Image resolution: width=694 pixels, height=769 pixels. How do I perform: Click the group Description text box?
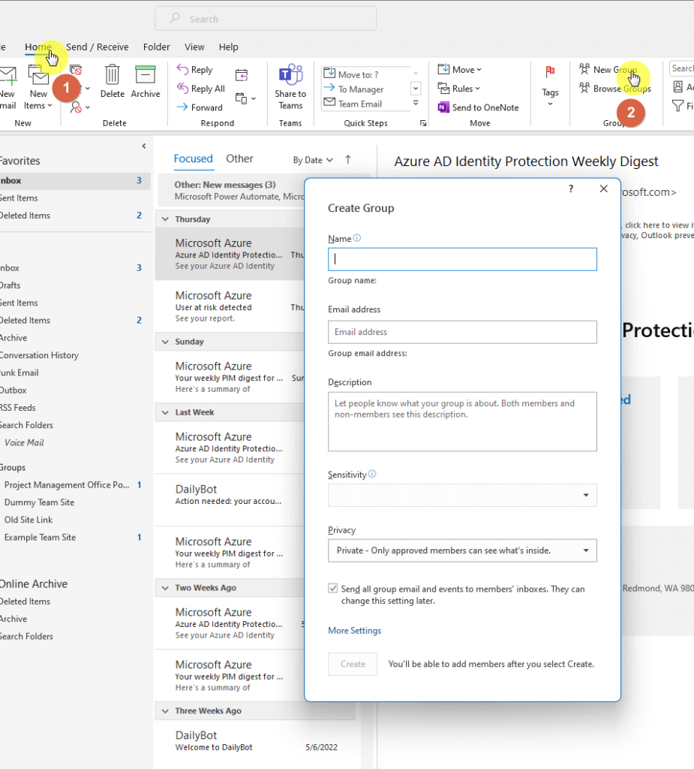click(462, 422)
